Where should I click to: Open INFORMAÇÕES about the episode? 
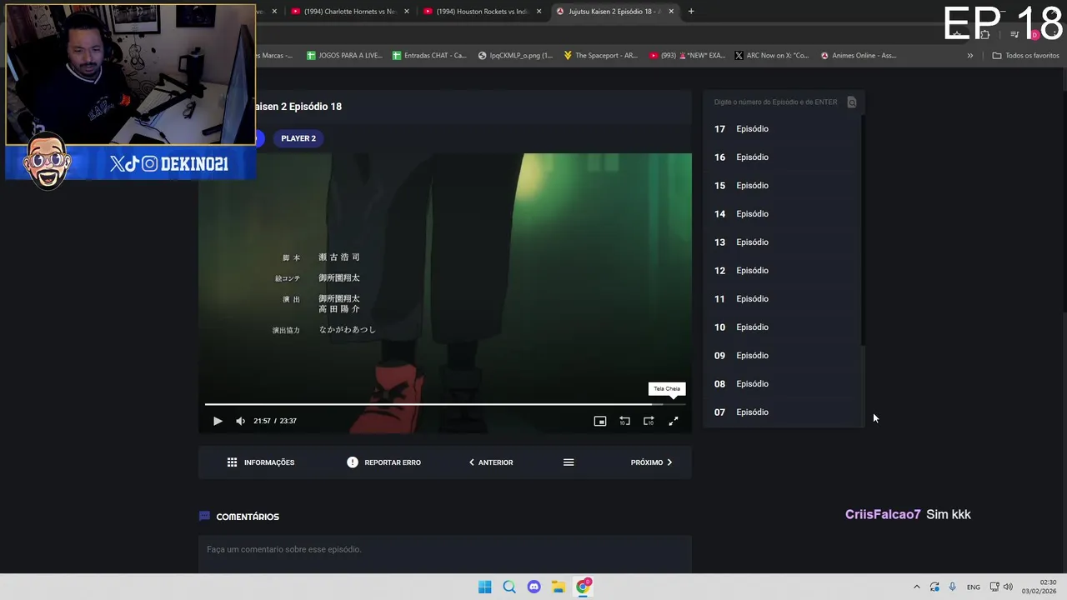click(x=261, y=462)
